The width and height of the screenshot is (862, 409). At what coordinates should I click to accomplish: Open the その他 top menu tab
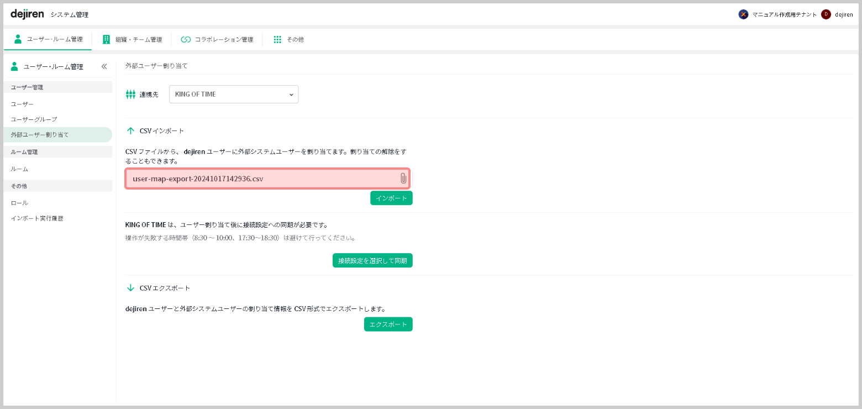click(x=288, y=39)
